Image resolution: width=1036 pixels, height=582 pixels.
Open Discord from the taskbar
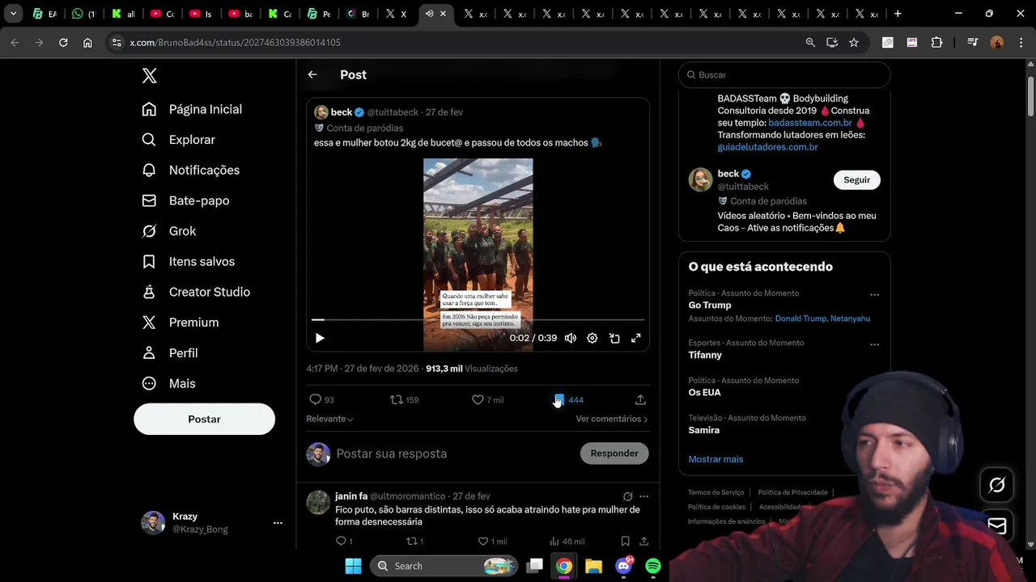click(624, 566)
